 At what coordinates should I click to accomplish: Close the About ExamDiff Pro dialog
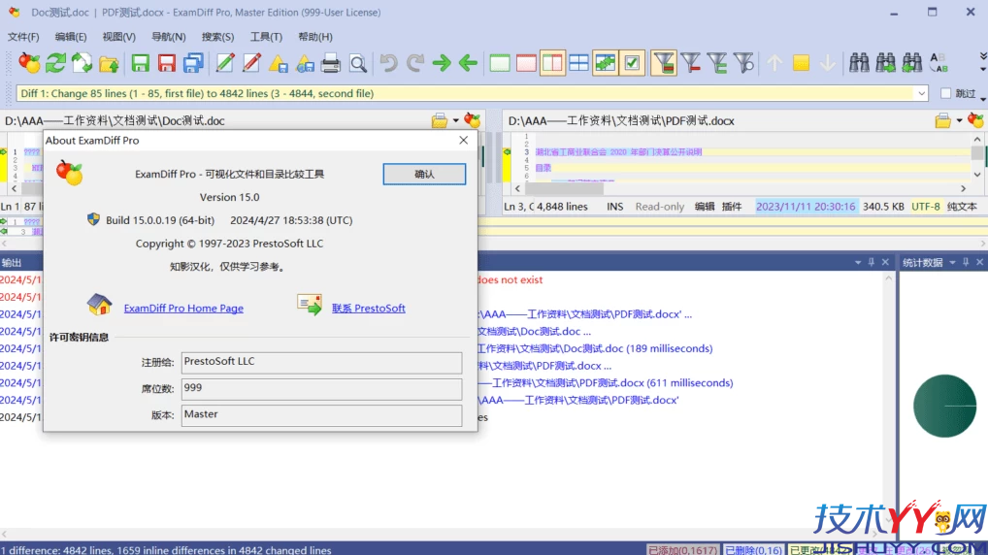click(x=463, y=140)
